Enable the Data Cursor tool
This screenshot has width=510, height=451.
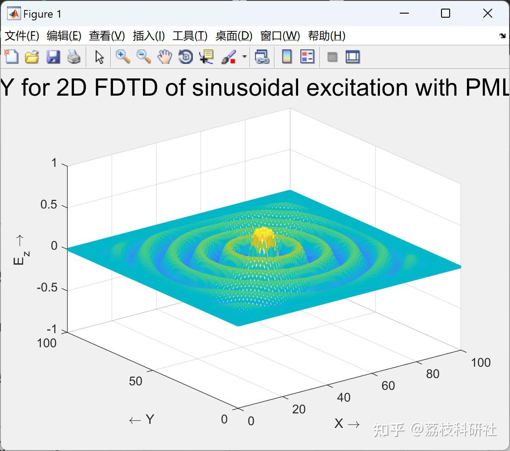point(206,57)
